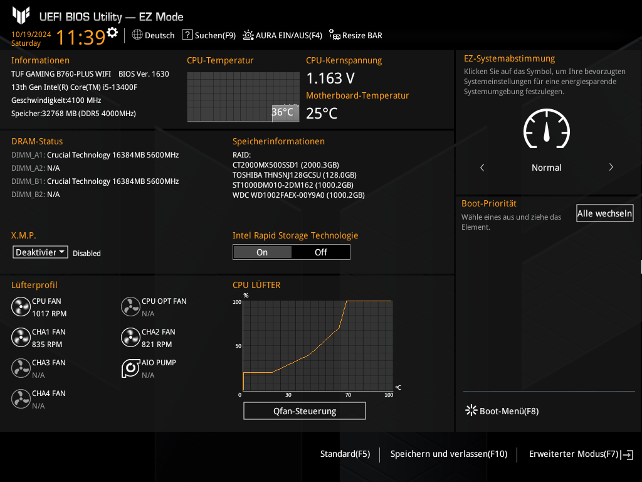
Task: Click the globe language icon
Action: pyautogui.click(x=137, y=35)
